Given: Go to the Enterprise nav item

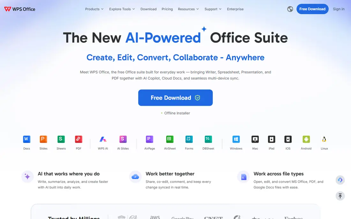Looking at the screenshot, I should point(235,9).
